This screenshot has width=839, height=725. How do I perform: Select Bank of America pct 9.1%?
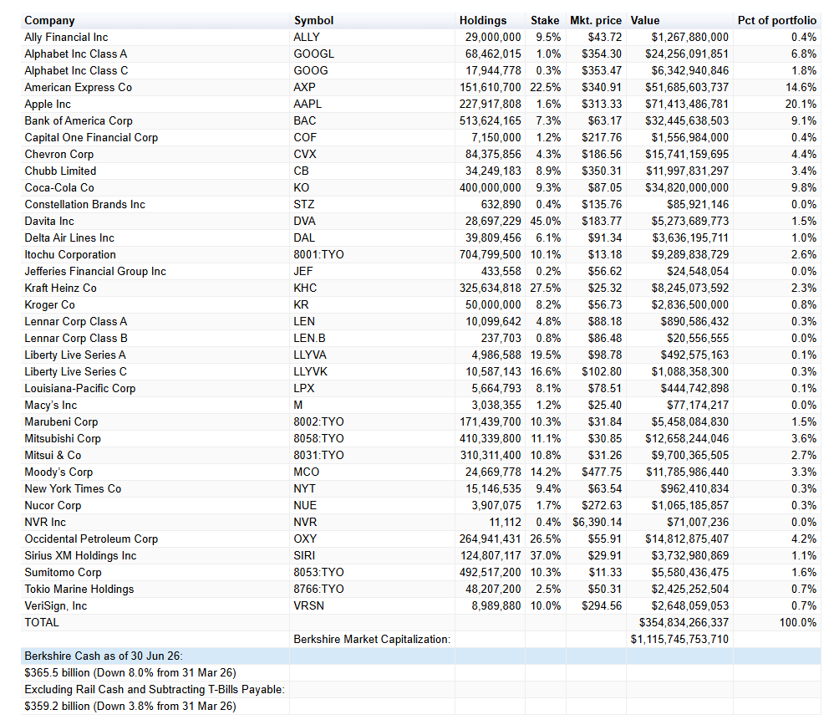click(x=776, y=120)
